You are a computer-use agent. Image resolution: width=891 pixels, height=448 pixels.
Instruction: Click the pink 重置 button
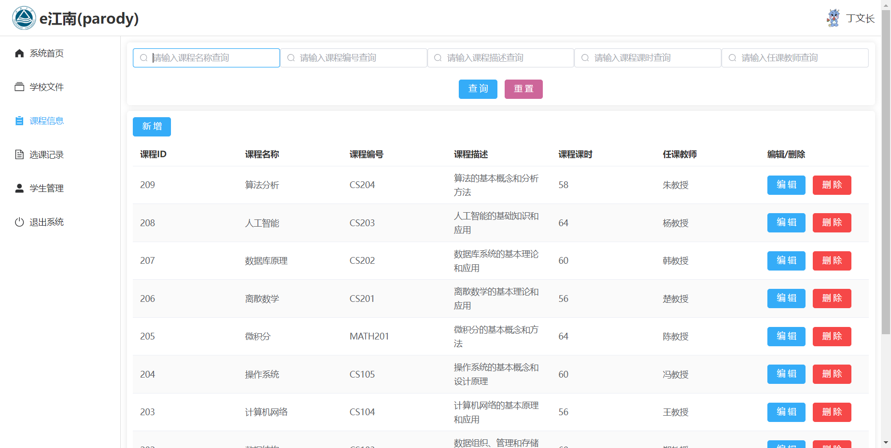[523, 89]
